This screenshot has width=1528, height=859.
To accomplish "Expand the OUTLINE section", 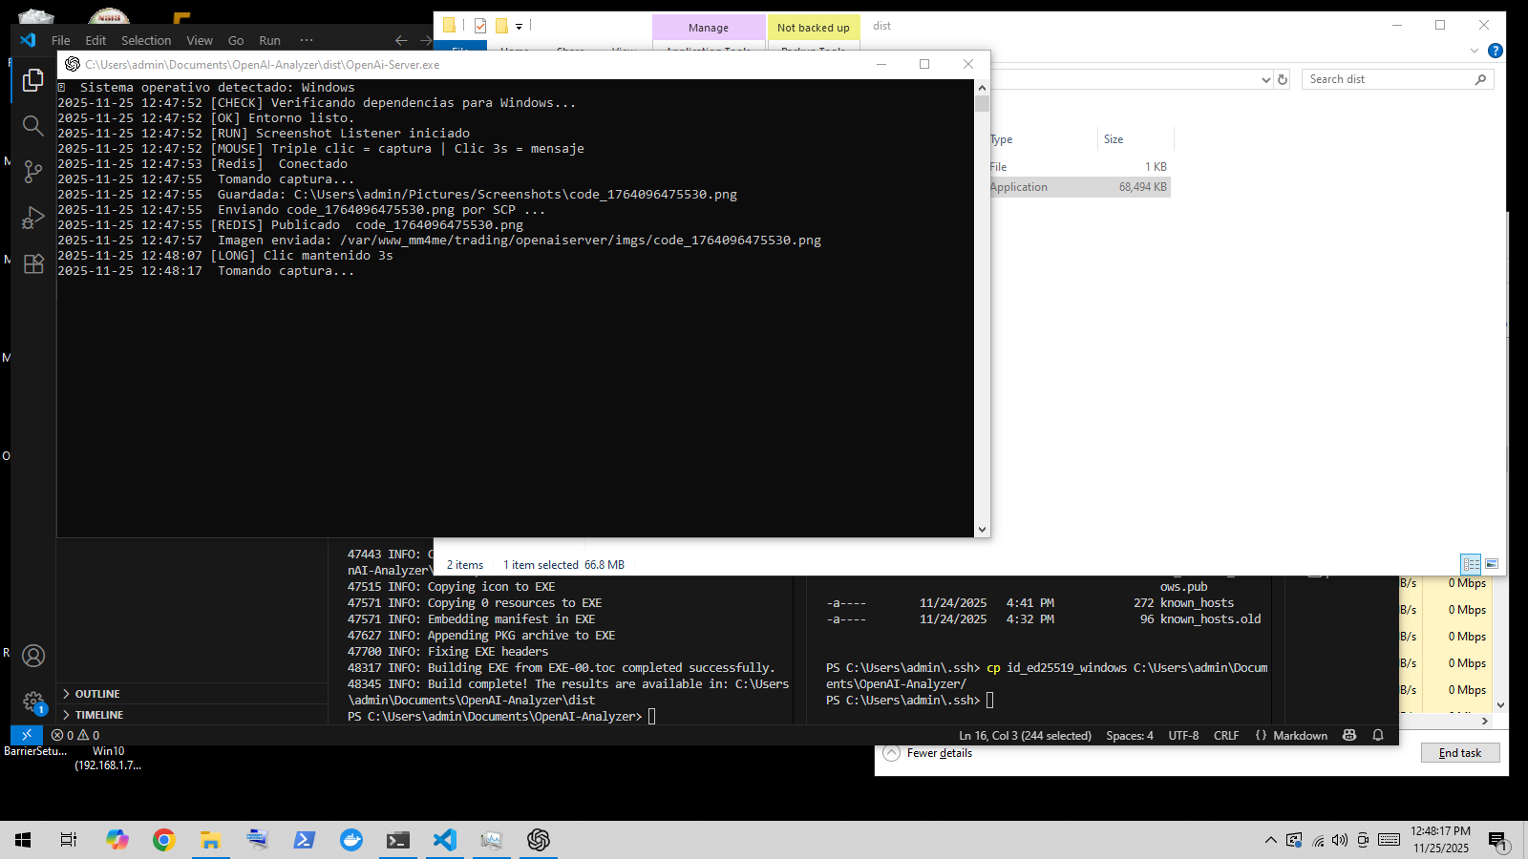I will click(x=97, y=694).
